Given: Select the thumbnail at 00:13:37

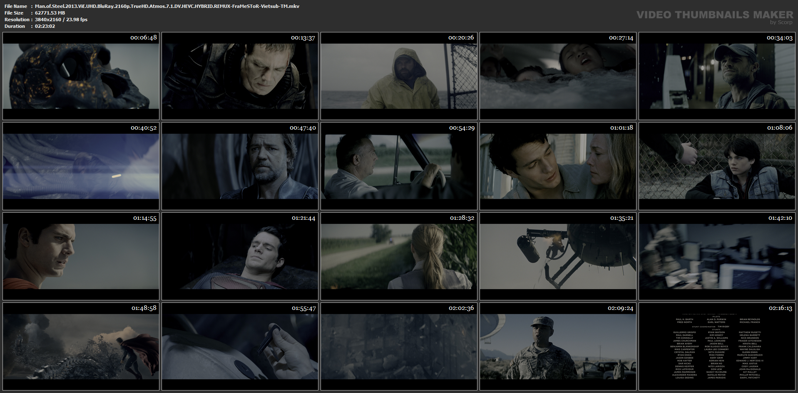Looking at the screenshot, I should pos(240,76).
